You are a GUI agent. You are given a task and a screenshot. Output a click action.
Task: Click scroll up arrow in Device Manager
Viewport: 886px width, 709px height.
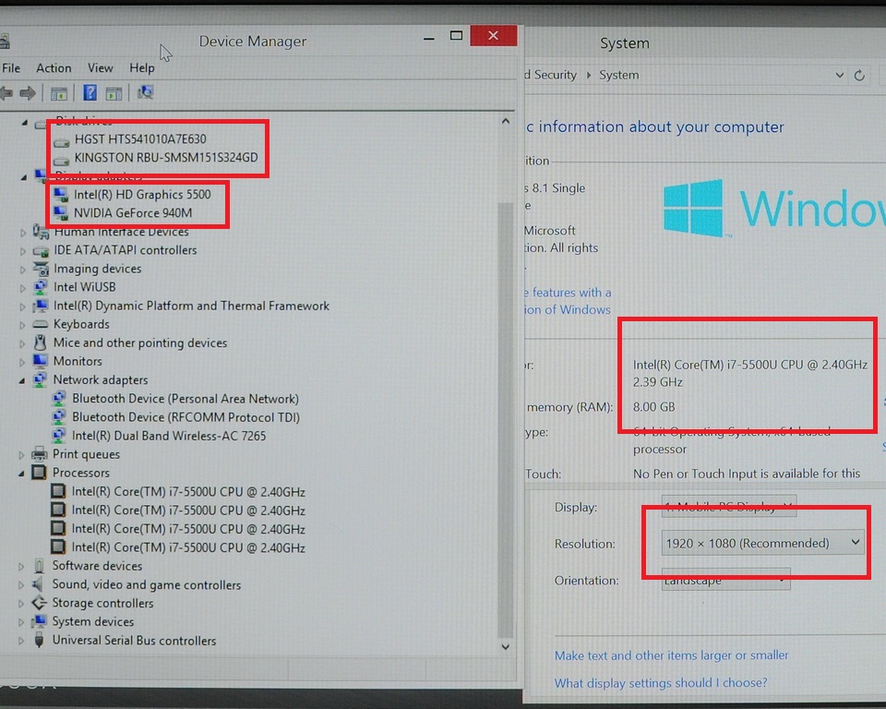click(506, 121)
